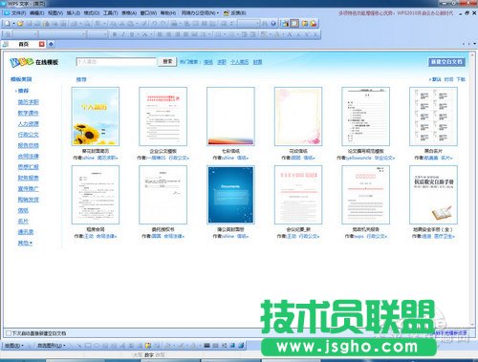Open the 表格 menu

(129, 13)
